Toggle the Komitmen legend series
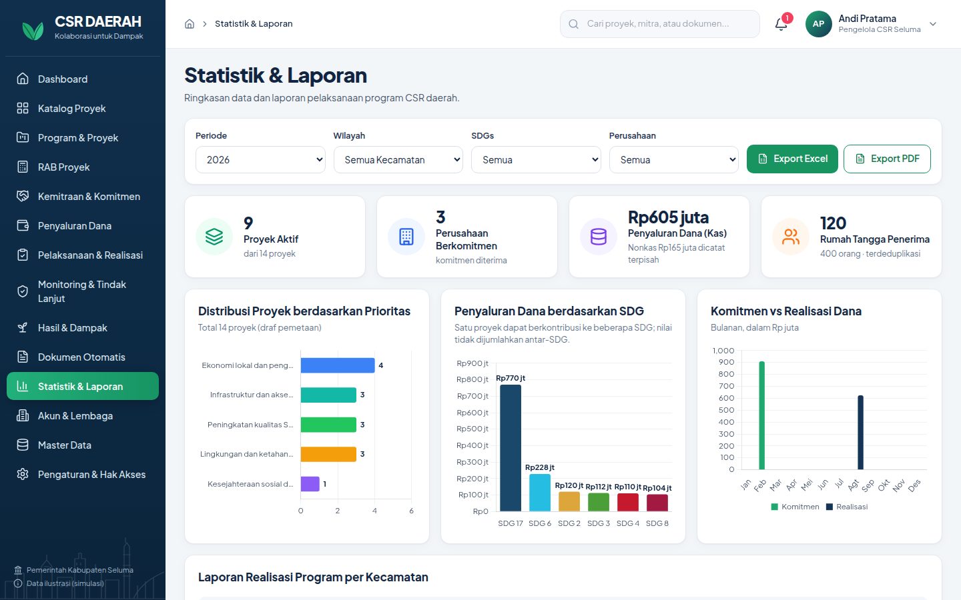Viewport: 961px width, 600px height. click(795, 507)
